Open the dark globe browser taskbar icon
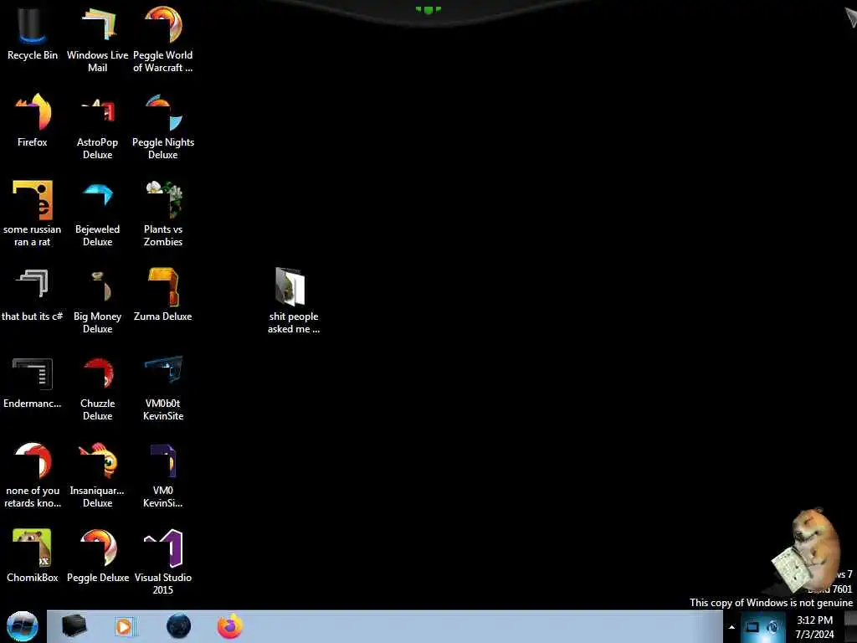857x643 pixels. (x=179, y=626)
